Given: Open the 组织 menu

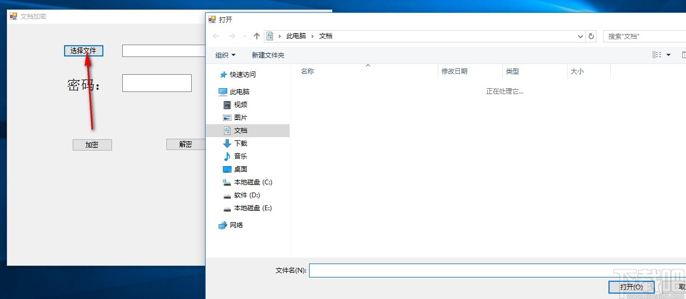Looking at the screenshot, I should coord(226,55).
